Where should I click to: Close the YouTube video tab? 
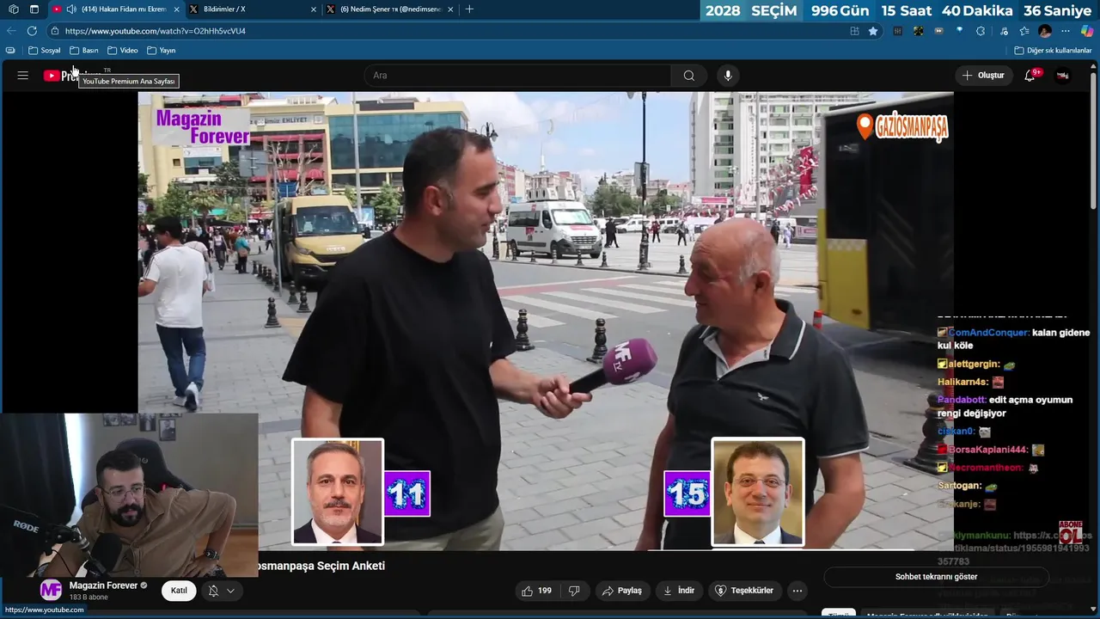pyautogui.click(x=176, y=9)
